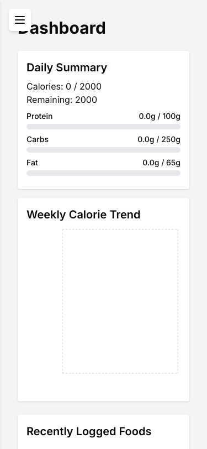This screenshot has height=449, width=207.
Task: Click the Fat label
Action: point(32,163)
